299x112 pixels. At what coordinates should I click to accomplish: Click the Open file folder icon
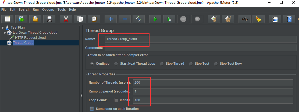point(35,19)
